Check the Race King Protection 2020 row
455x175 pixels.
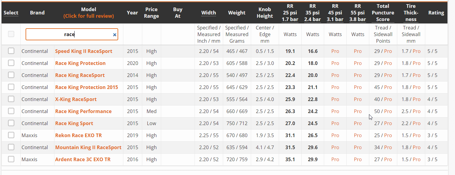pyautogui.click(x=11, y=63)
